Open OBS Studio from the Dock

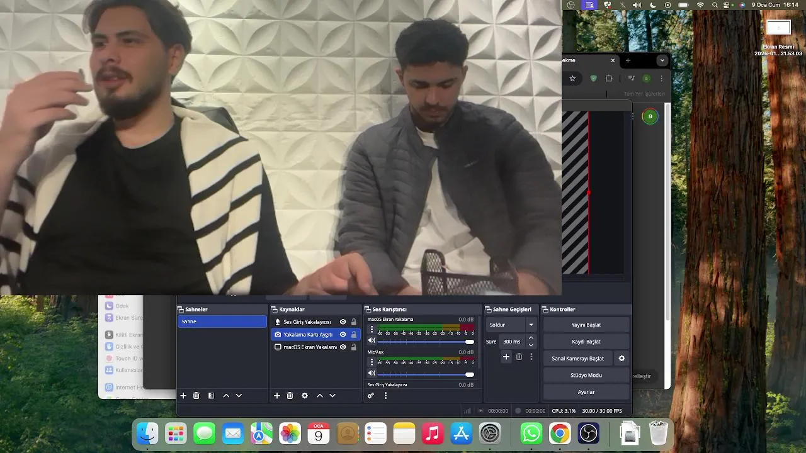click(588, 433)
